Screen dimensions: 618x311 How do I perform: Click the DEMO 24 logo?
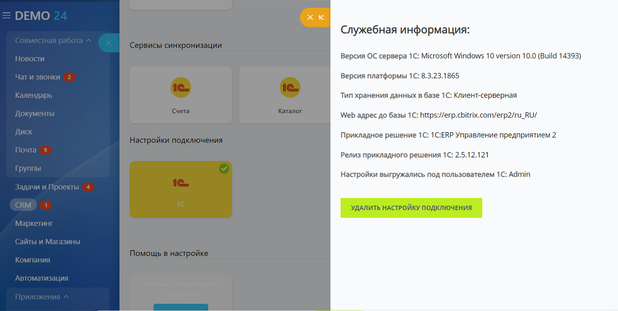pos(41,16)
